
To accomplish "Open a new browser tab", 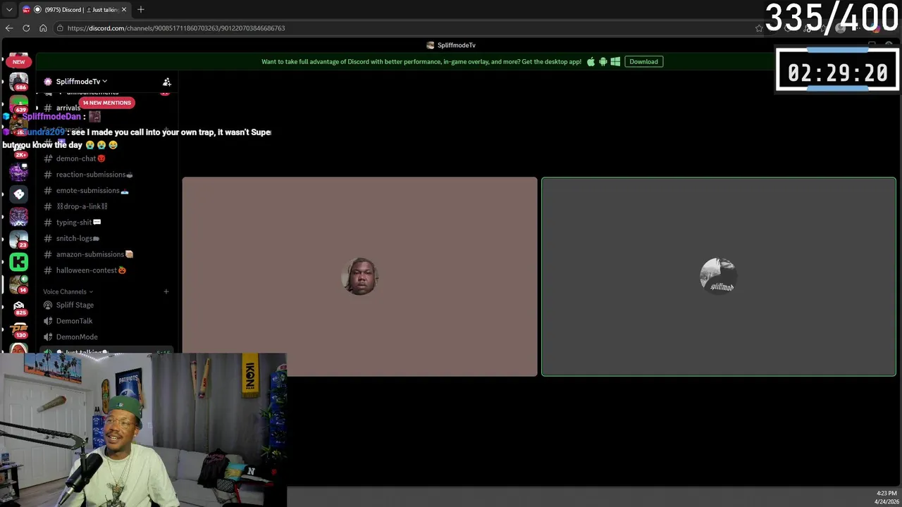I will (x=140, y=9).
